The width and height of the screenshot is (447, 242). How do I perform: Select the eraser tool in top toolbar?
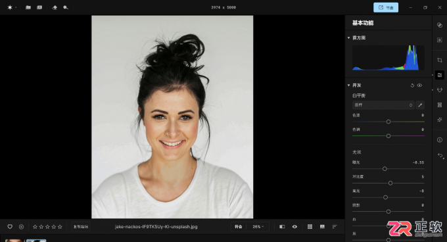(55, 7)
